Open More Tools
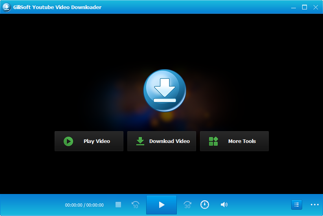323x216 pixels. point(234,141)
